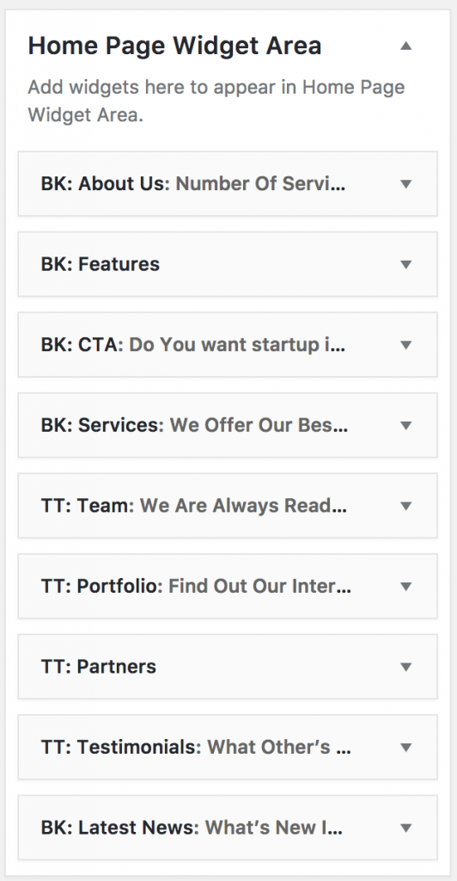Expand BK: Latest News widget arrow
The width and height of the screenshot is (457, 881).
[x=406, y=828]
